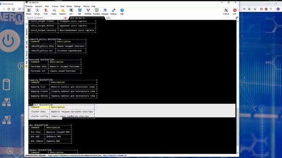The height and width of the screenshot is (158, 282).
Task: Click the scroll up arrow of terminal
Action: pos(238,21)
